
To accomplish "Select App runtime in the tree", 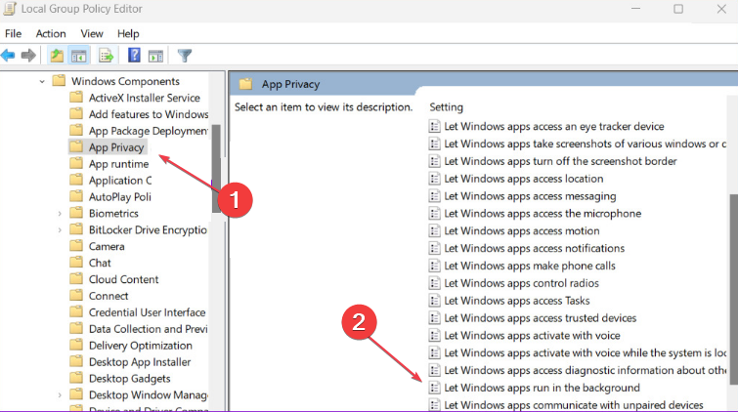I will pos(118,164).
